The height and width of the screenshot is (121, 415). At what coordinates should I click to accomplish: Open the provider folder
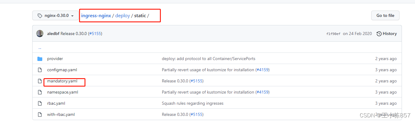pyautogui.click(x=55, y=59)
